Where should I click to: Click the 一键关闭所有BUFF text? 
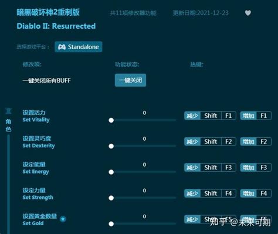[x=46, y=80]
